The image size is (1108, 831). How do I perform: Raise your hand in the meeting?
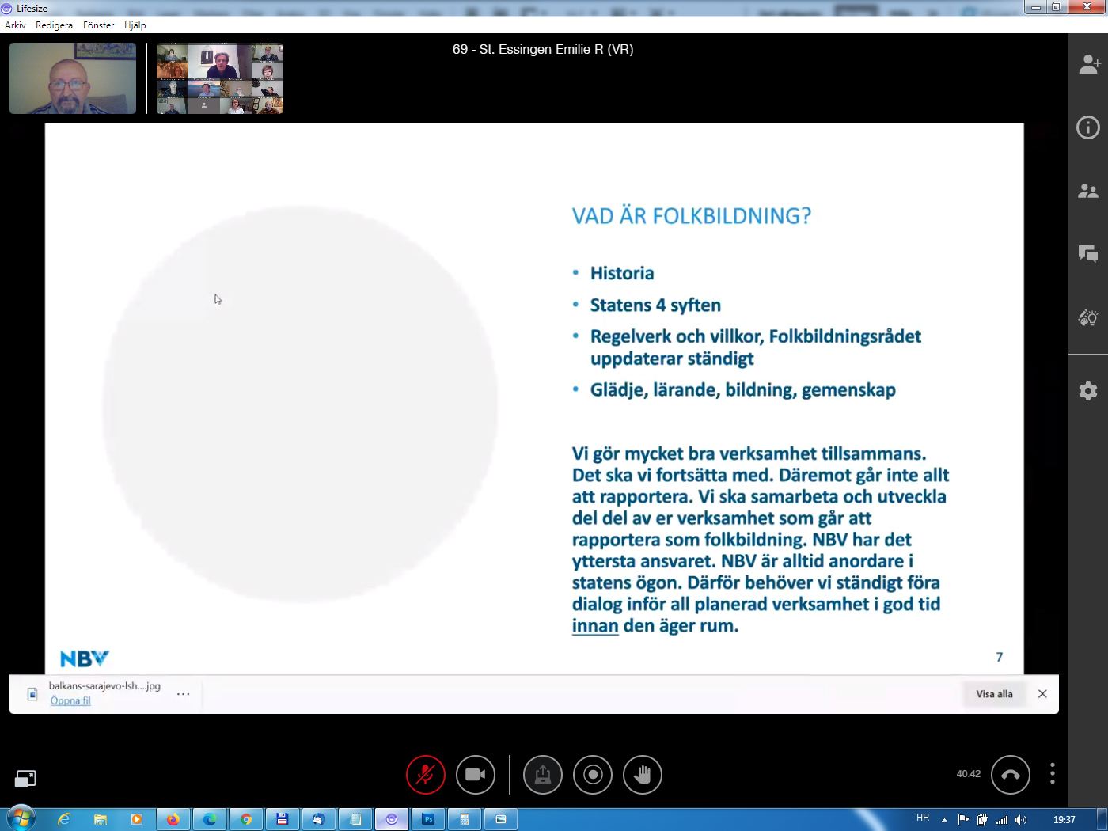point(643,775)
